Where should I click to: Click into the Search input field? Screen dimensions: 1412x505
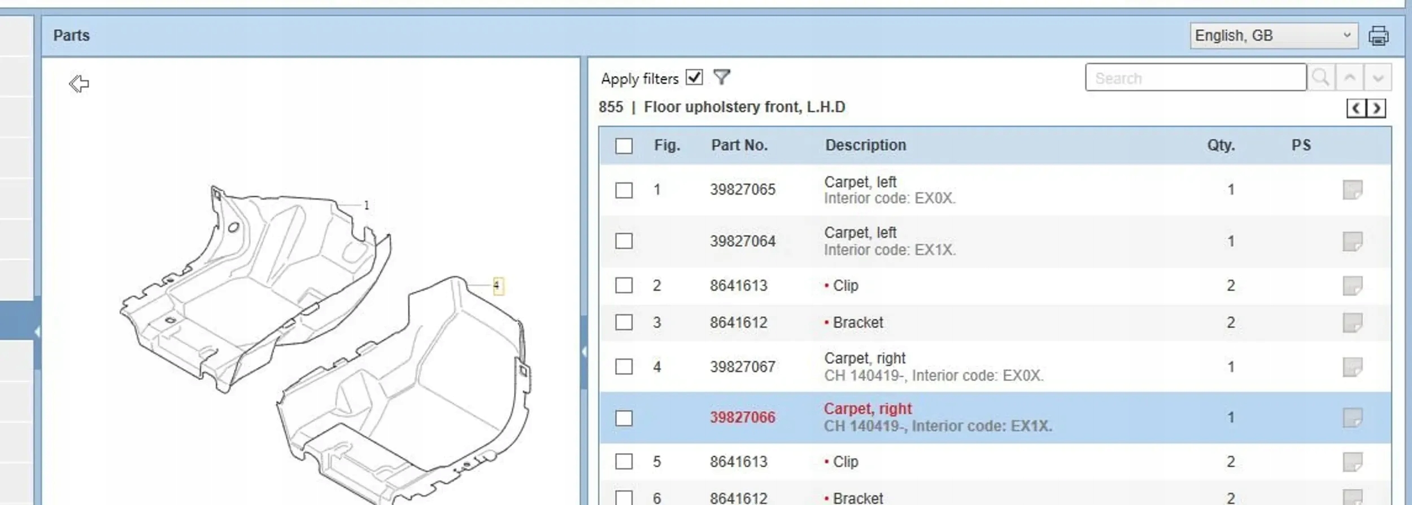pyautogui.click(x=1196, y=77)
